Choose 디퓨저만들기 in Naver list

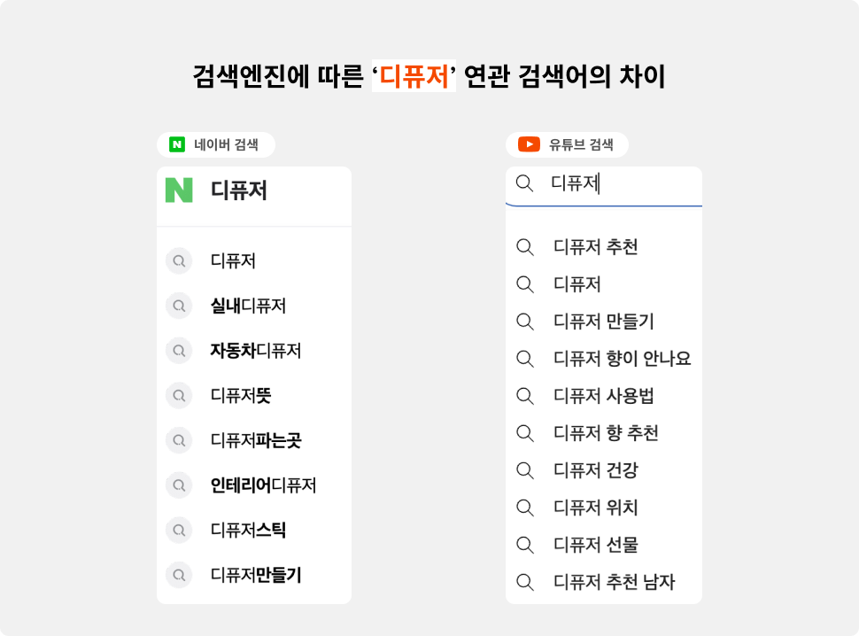point(257,575)
